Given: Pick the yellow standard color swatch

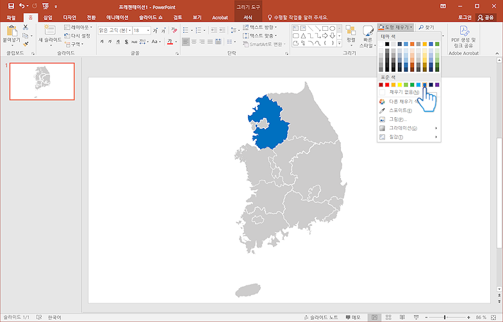Looking at the screenshot, I should point(400,85).
